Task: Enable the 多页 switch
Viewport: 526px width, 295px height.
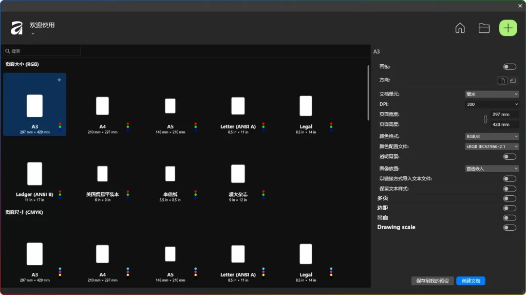Action: (x=509, y=199)
